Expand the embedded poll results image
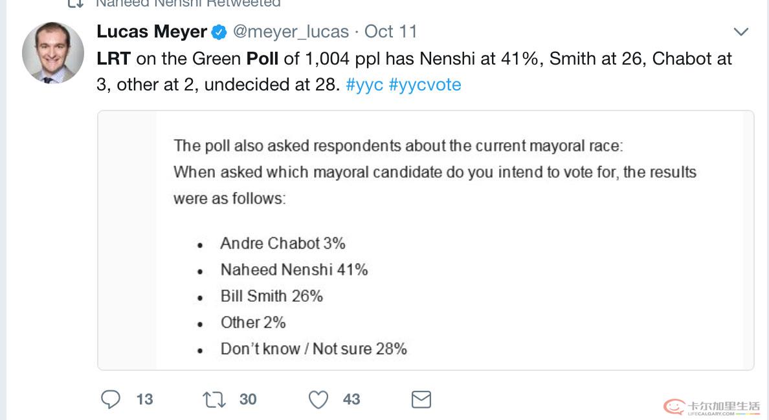Screen dimensions: 769x420 [x=425, y=240]
